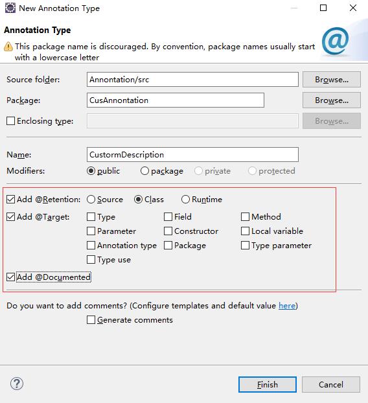
Task: Select the package modifier radio button
Action: tap(144, 171)
